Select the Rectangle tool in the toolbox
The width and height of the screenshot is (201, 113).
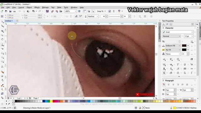click(2, 53)
